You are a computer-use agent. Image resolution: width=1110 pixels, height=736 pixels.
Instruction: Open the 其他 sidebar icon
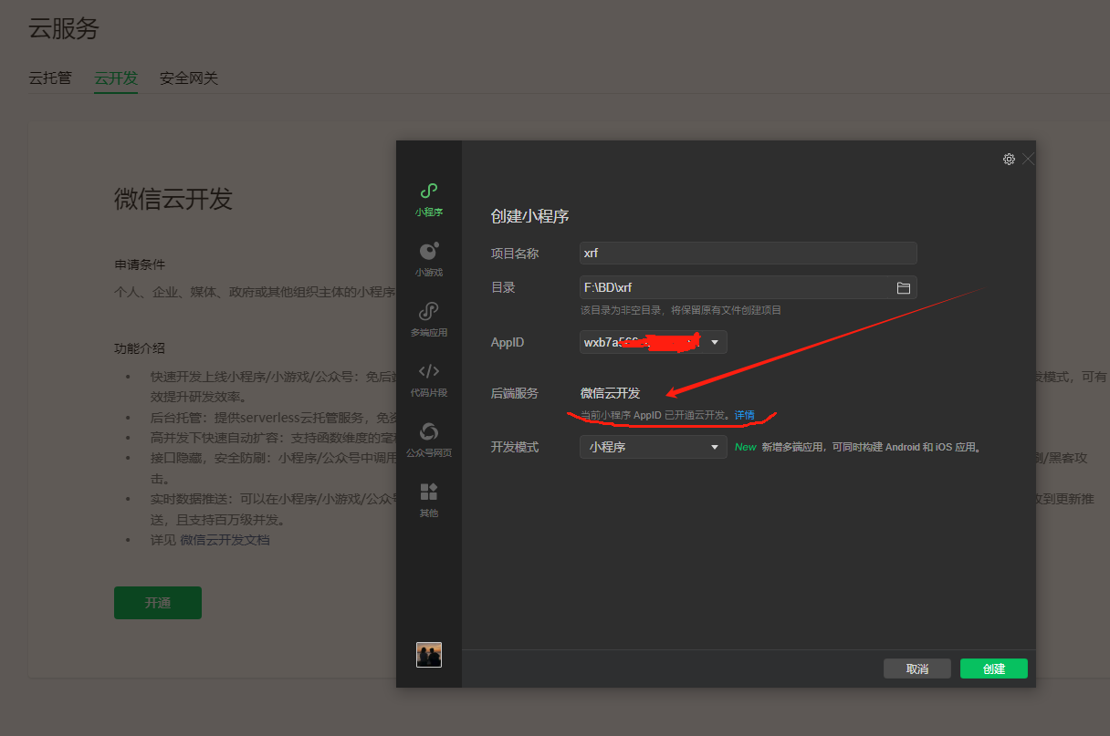click(428, 501)
